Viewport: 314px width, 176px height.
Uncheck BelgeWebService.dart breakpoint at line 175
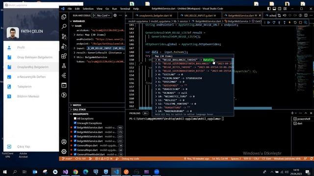click(75, 132)
